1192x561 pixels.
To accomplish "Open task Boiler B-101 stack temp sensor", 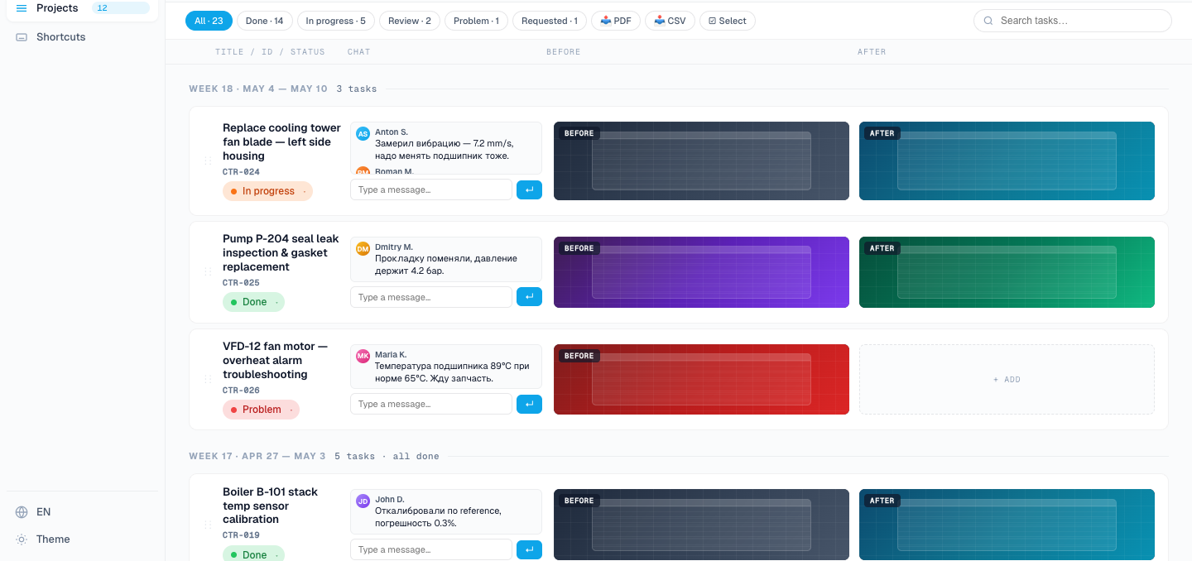I will [270, 506].
